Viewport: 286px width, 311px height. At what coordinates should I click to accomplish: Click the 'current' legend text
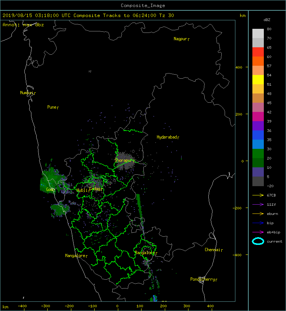click(x=275, y=242)
